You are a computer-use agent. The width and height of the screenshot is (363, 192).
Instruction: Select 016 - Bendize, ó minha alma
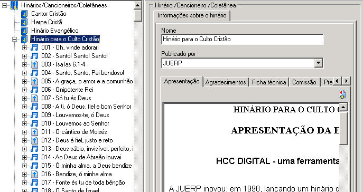click(x=77, y=174)
